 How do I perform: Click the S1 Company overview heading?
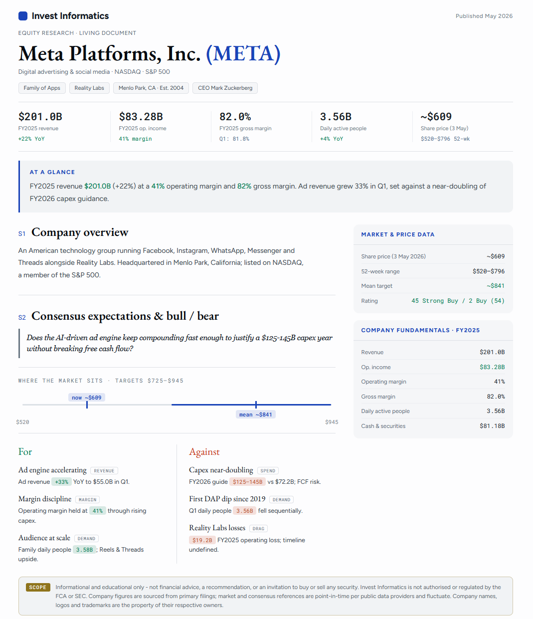point(73,232)
